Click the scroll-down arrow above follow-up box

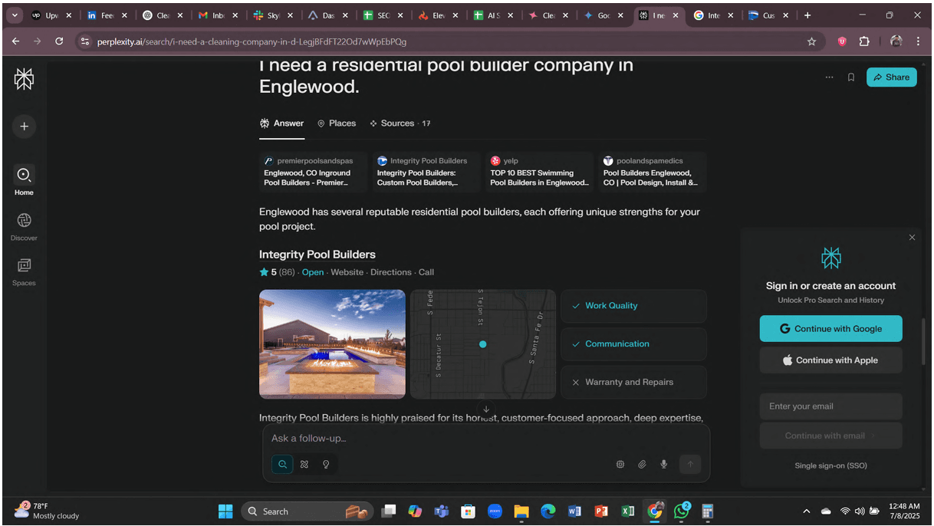(x=485, y=409)
